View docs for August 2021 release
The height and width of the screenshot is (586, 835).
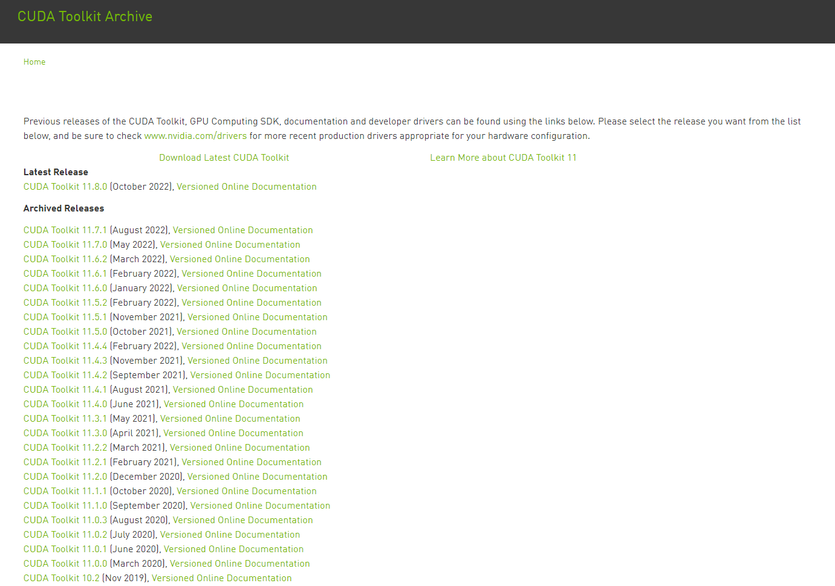[x=243, y=390]
